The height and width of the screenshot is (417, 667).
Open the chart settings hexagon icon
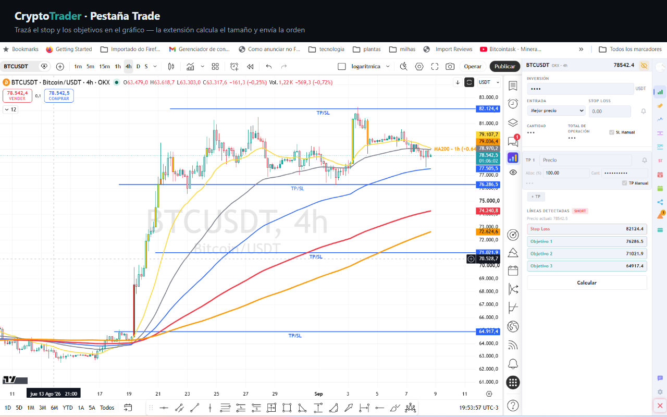pos(419,66)
